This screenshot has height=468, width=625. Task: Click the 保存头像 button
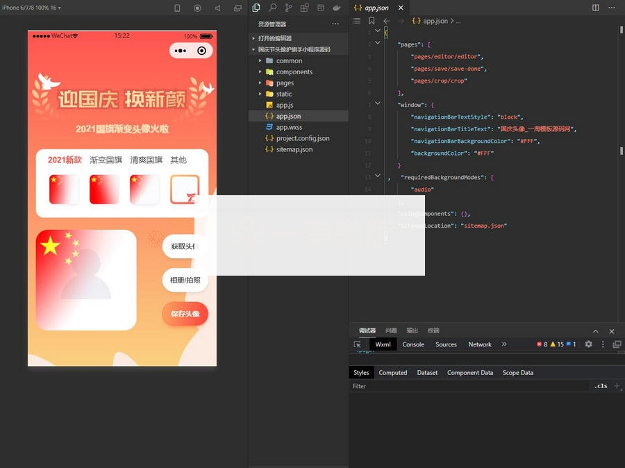tap(185, 314)
